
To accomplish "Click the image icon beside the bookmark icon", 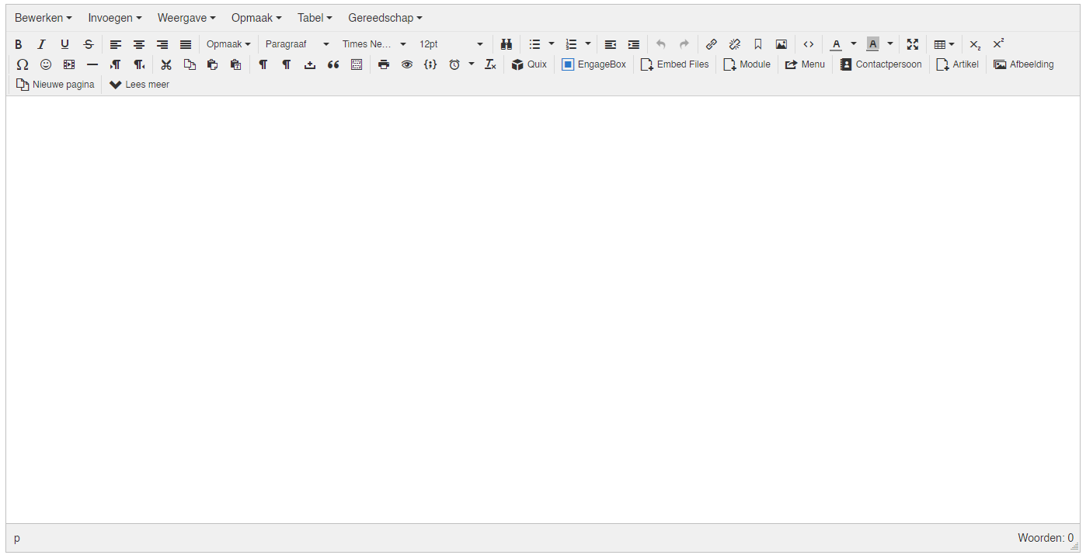I will pyautogui.click(x=781, y=44).
